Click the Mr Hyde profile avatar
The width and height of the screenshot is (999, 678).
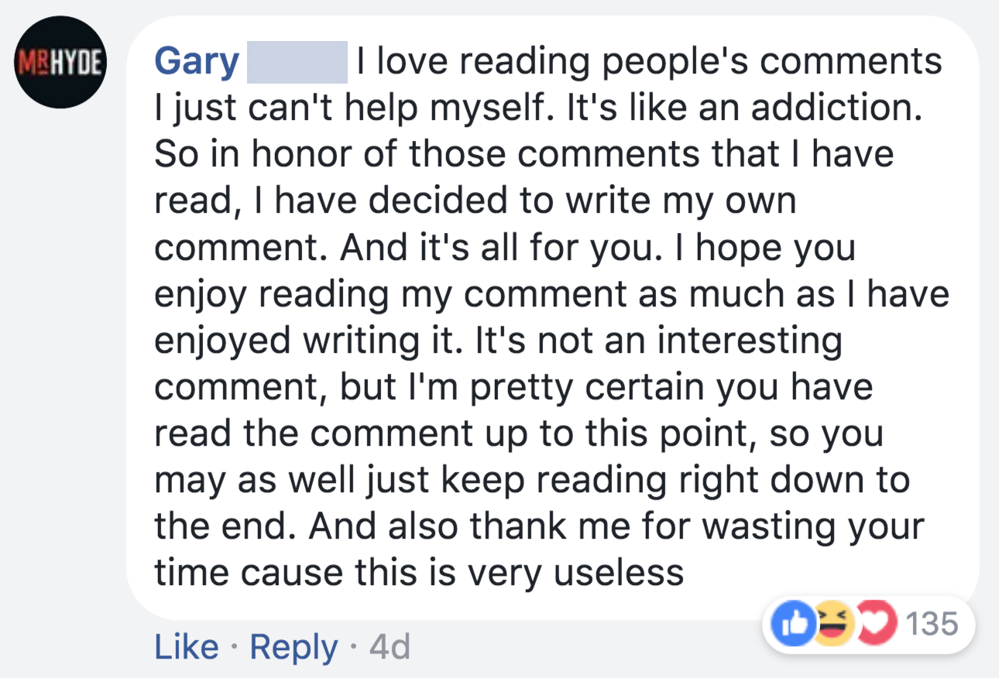coord(61,61)
